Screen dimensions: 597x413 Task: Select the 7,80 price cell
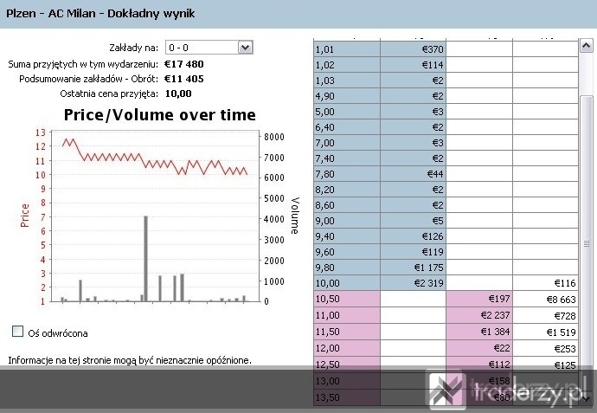[x=347, y=174]
